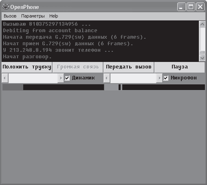The height and width of the screenshot is (185, 207).
Task: Increase microphone volume with right arrow
Action: pos(159,78)
